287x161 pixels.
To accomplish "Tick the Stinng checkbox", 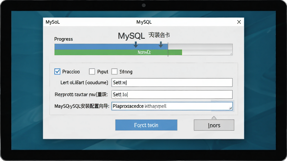I will pyautogui.click(x=114, y=72).
